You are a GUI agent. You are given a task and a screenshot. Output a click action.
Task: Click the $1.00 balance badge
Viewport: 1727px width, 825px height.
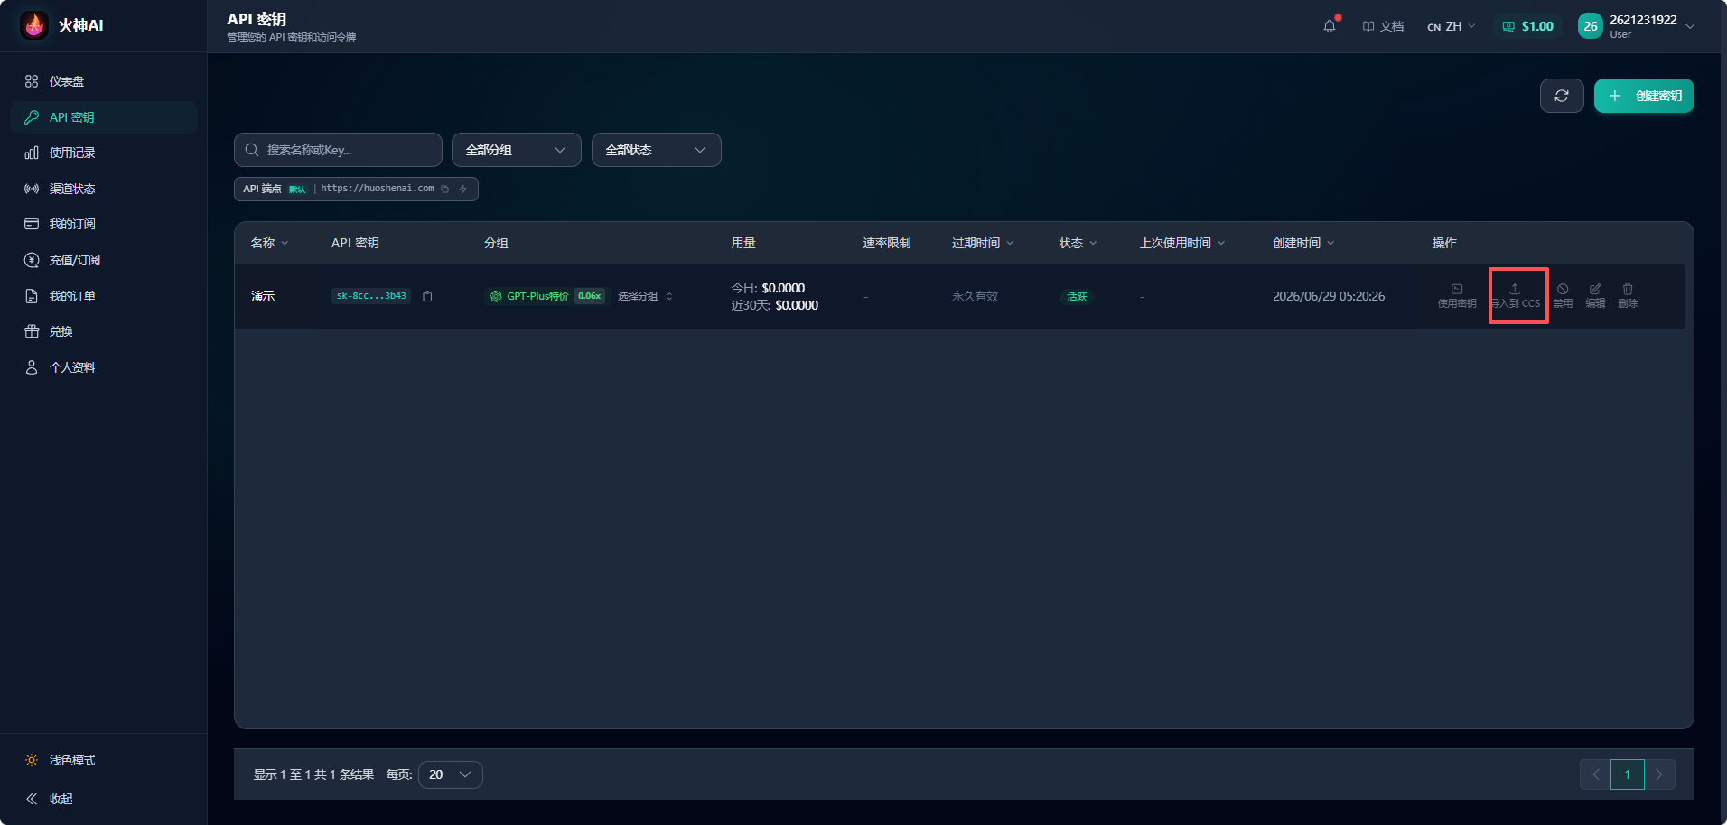[1527, 26]
